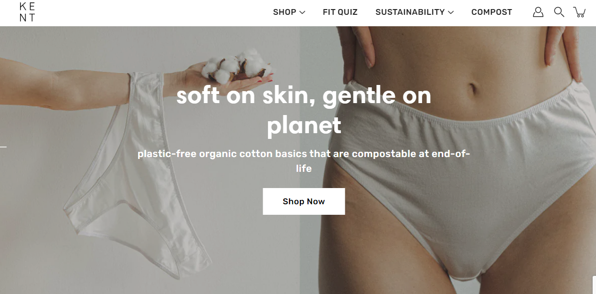The image size is (596, 294).
Task: Open the shopping cart icon
Action: click(x=579, y=12)
